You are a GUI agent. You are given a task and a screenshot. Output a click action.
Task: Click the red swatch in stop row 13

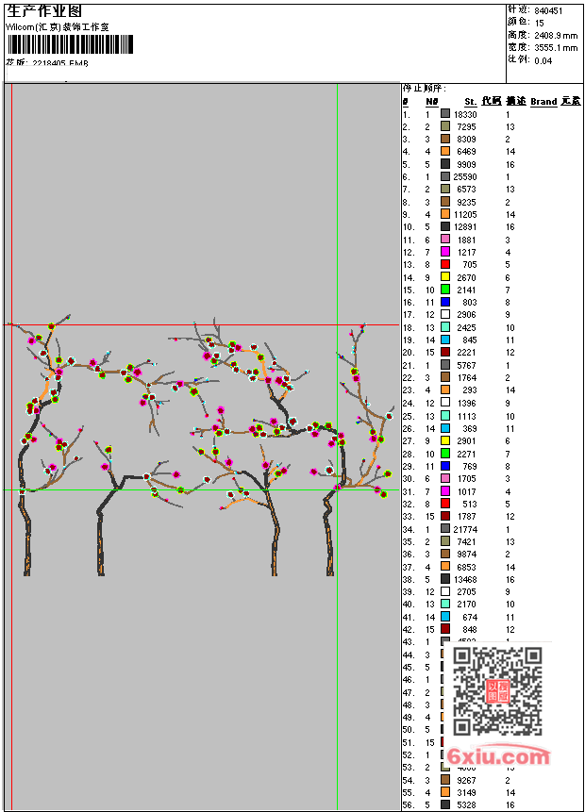(x=445, y=265)
